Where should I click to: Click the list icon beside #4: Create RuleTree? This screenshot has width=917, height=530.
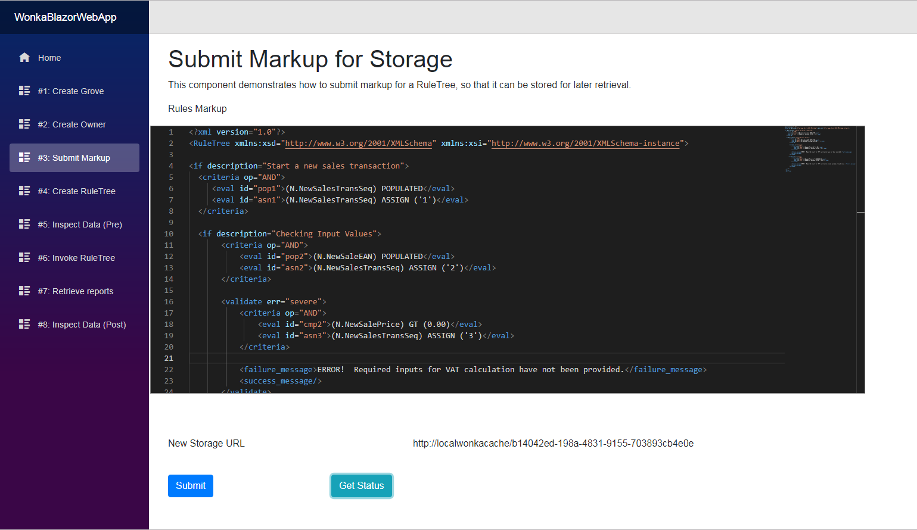24,191
